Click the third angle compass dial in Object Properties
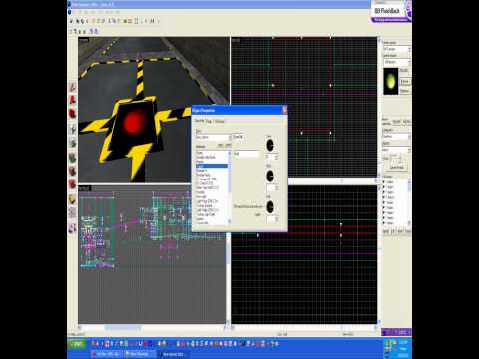Image resolution: width=479 pixels, height=359 pixels. tap(270, 207)
